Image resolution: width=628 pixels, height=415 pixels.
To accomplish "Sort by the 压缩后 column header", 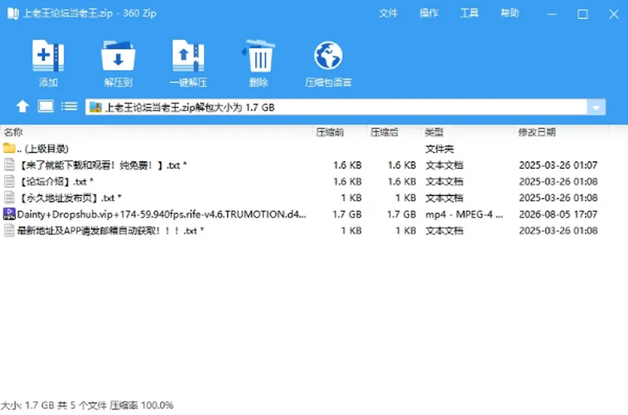I will pyautogui.click(x=385, y=132).
